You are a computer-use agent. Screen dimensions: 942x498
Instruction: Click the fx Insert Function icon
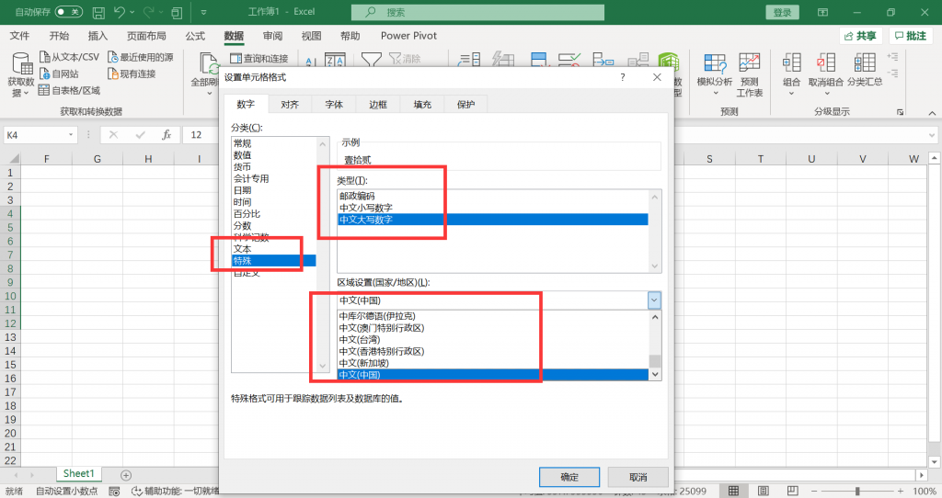167,135
